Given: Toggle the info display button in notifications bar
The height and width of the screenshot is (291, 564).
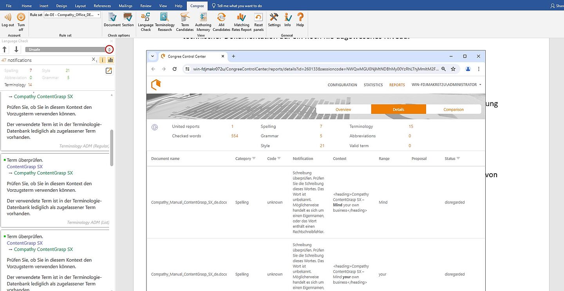Looking at the screenshot, I should click(x=103, y=60).
